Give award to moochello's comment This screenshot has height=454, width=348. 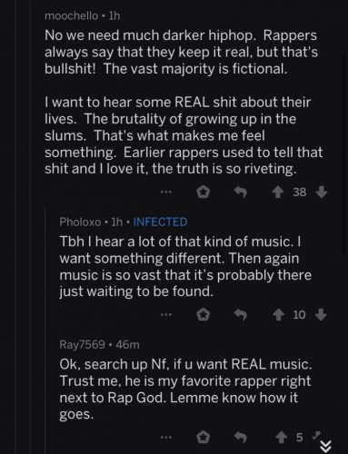[204, 192]
